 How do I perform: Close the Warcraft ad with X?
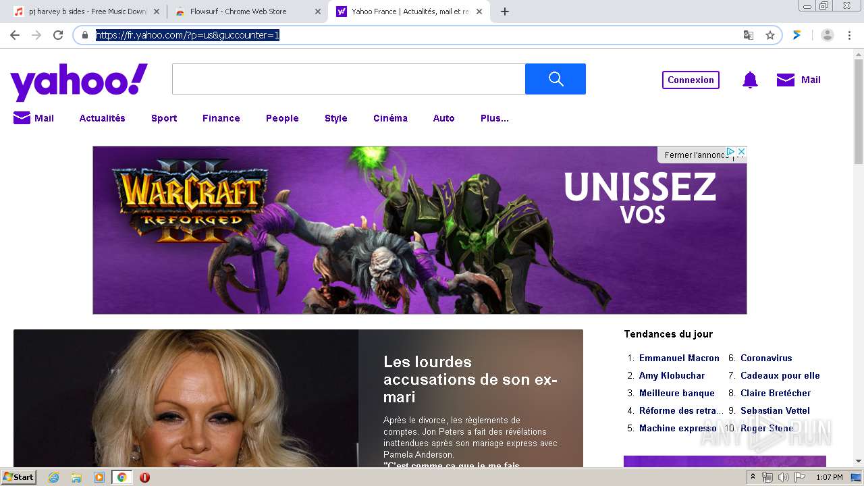pos(741,152)
